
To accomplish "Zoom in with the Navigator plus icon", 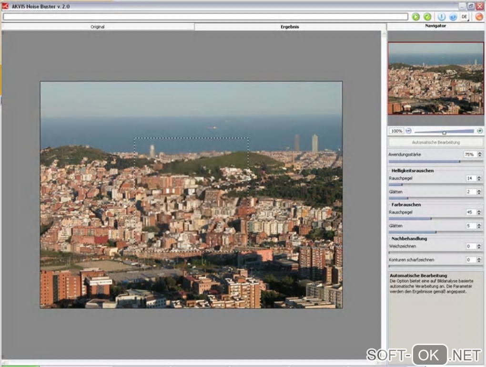I will click(480, 131).
